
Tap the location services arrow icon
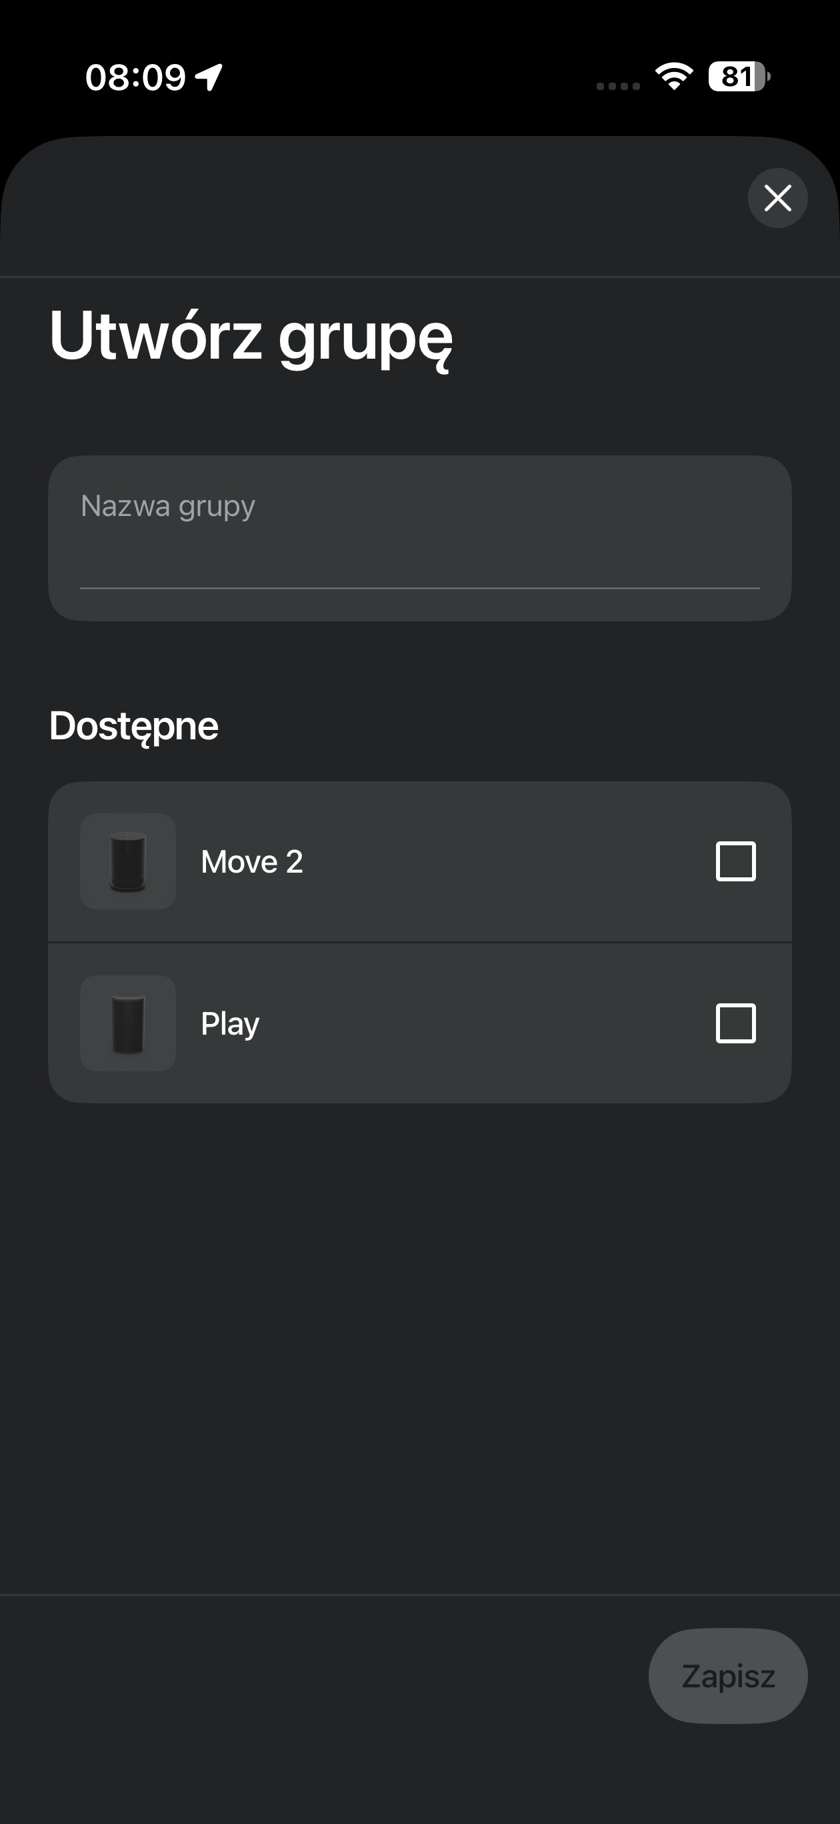209,77
